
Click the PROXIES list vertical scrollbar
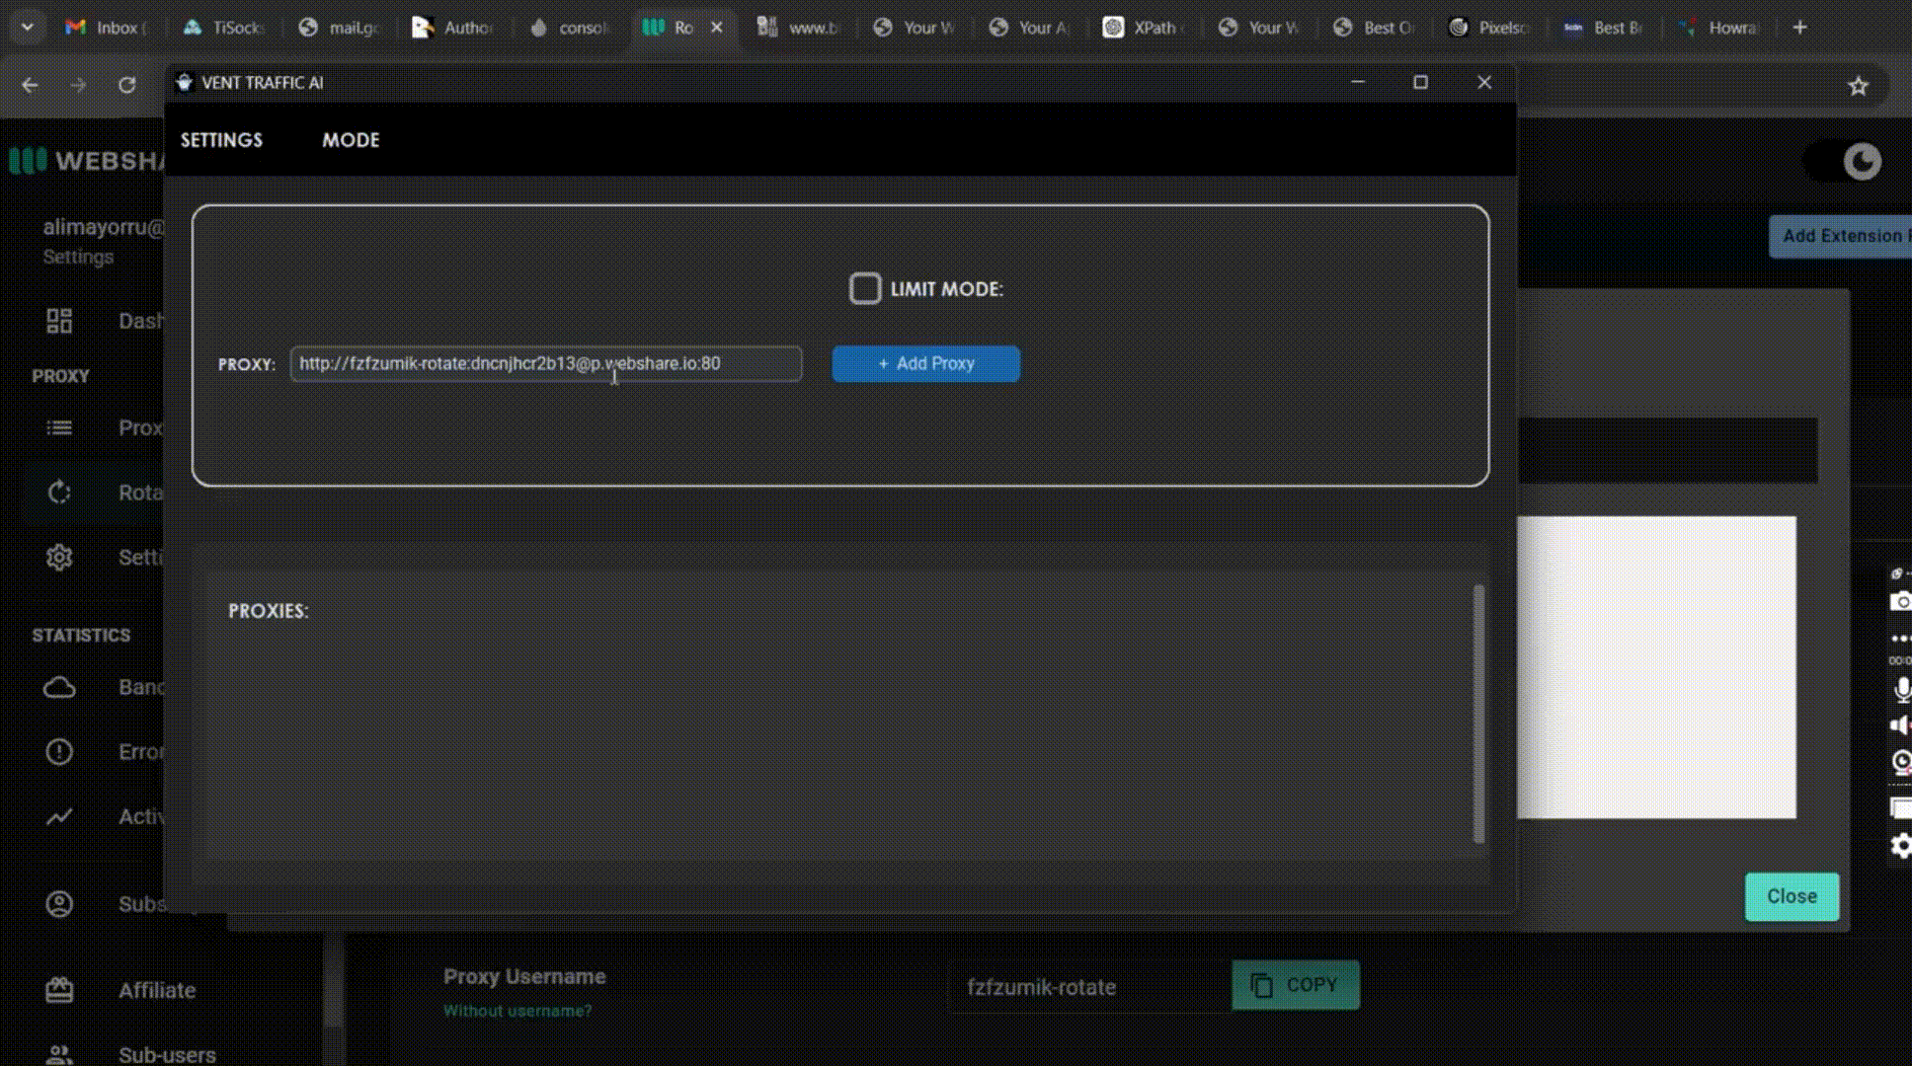click(1478, 714)
